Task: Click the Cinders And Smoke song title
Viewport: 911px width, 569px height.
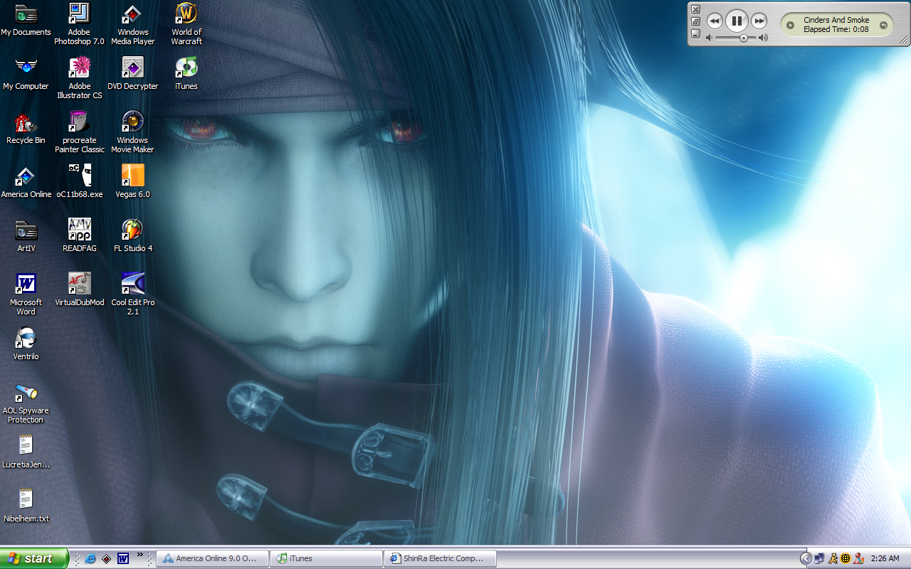Action: pyautogui.click(x=836, y=20)
